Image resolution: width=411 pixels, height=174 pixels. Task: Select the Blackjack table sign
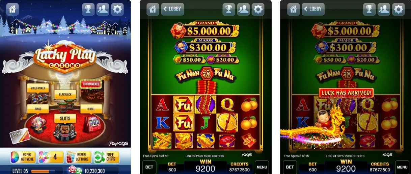pyautogui.click(x=65, y=94)
